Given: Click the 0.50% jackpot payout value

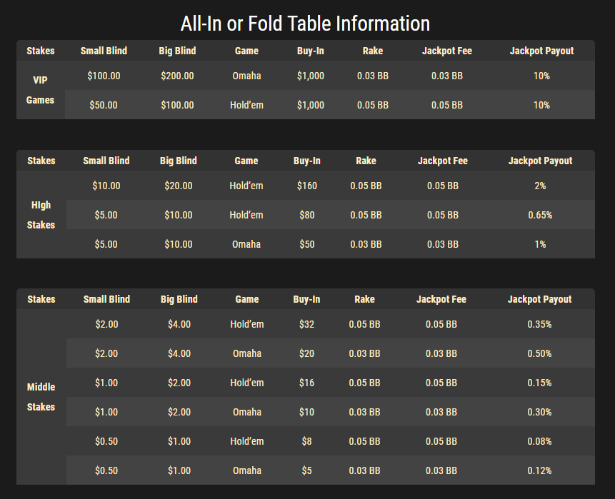Looking at the screenshot, I should pyautogui.click(x=540, y=353).
